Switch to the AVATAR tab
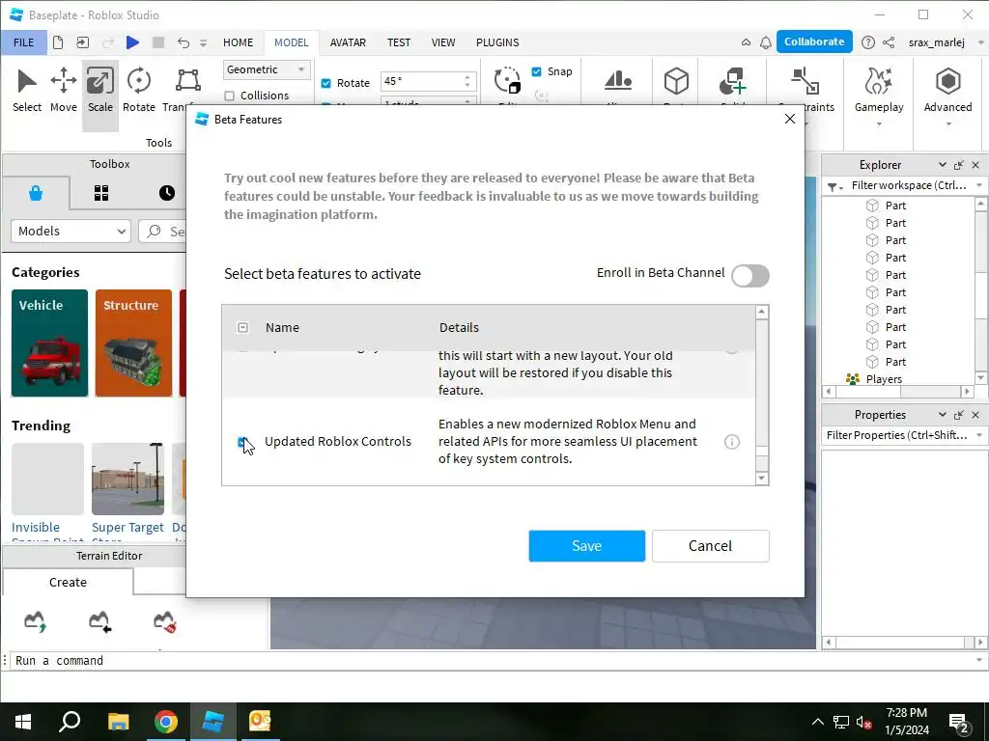Viewport: 989px width, 741px height. pyautogui.click(x=348, y=42)
